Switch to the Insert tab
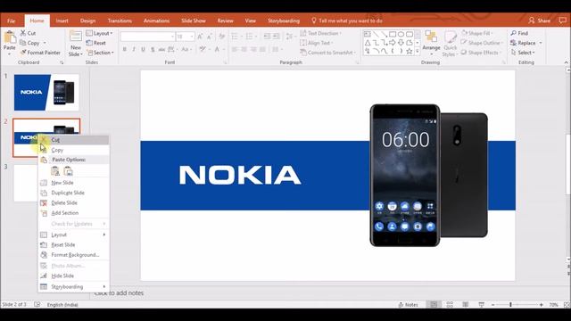 coord(62,21)
